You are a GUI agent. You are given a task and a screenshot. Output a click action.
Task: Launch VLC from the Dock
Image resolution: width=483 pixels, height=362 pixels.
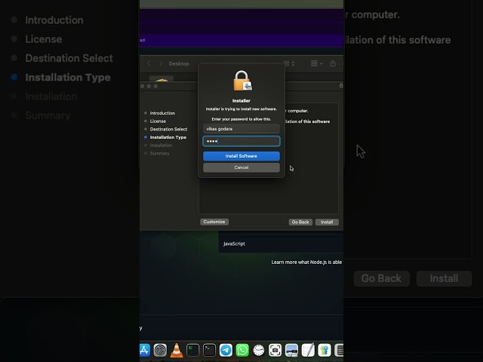pyautogui.click(x=177, y=350)
